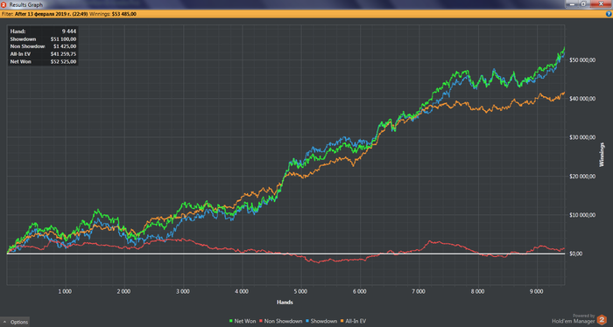Click the blue Showdown color swatch

point(307,321)
